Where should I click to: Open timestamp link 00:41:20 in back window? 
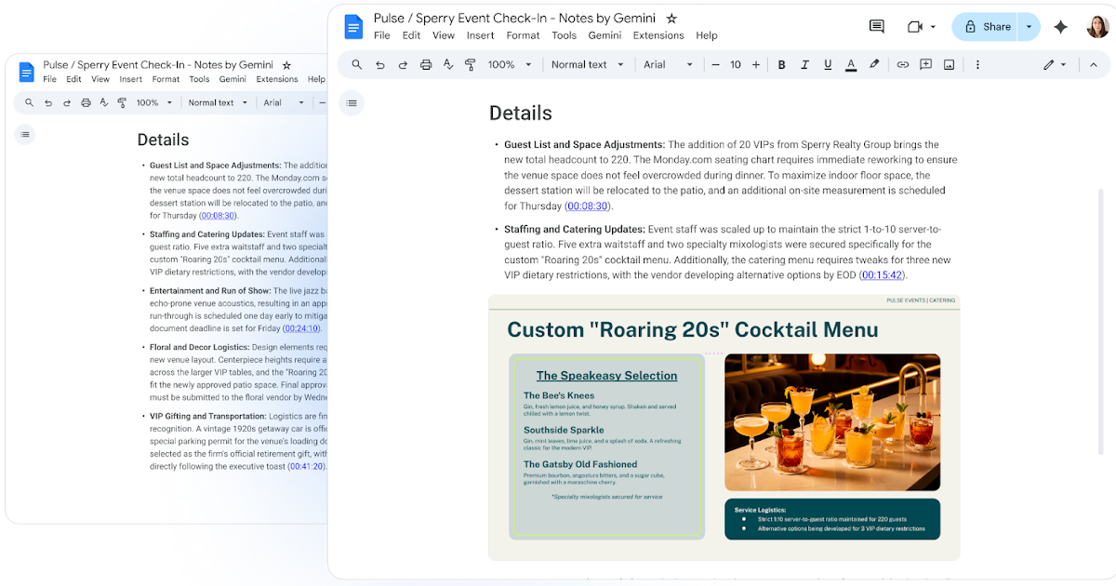coord(306,466)
